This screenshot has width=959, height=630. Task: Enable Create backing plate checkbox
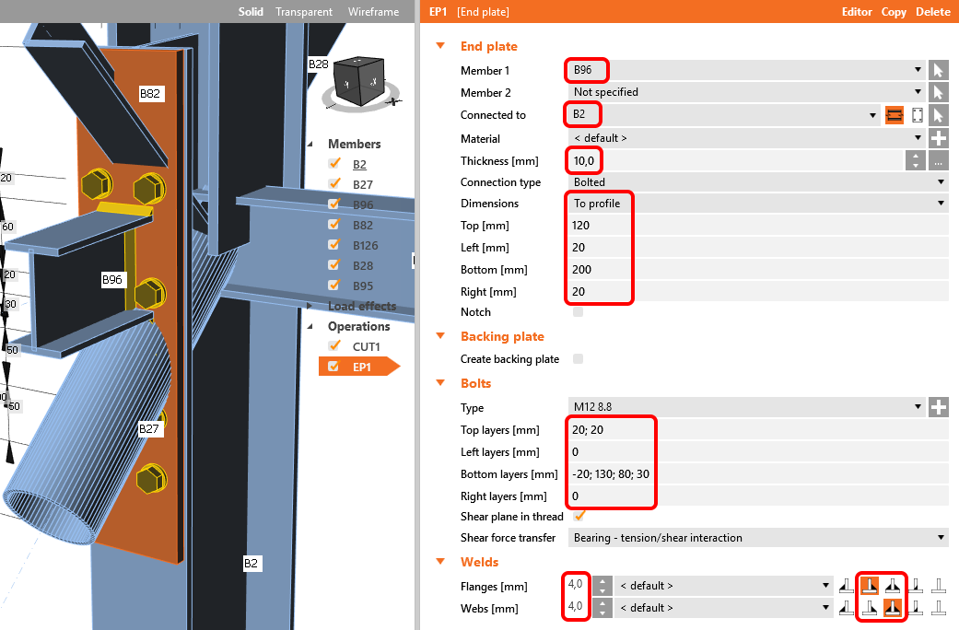point(578,359)
